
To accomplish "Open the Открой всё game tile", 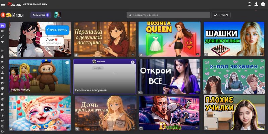I will click(x=169, y=77).
